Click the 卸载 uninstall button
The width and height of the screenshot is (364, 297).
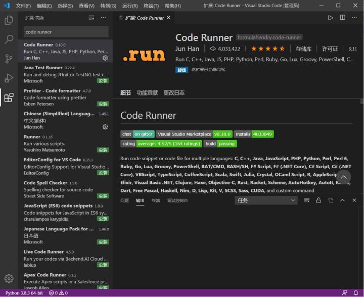point(181,70)
